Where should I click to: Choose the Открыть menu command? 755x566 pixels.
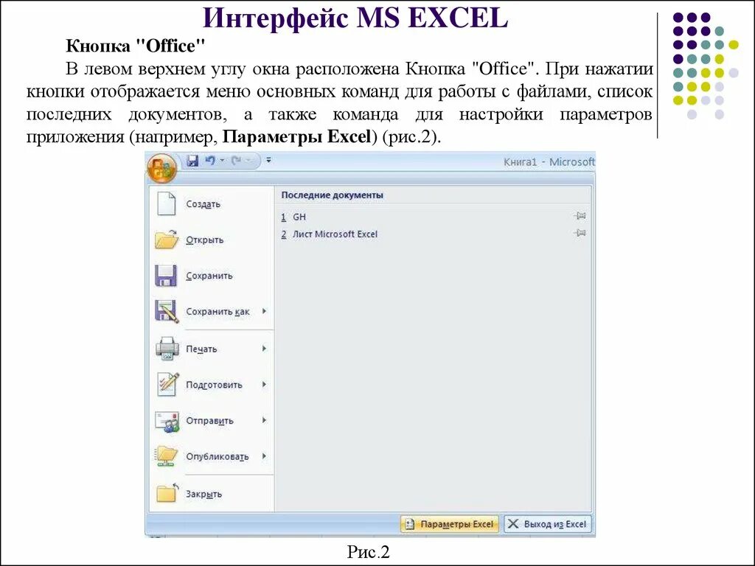click(205, 240)
